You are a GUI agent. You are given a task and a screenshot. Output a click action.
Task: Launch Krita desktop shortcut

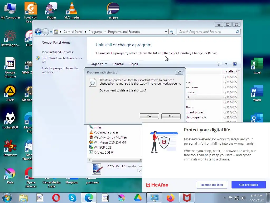coord(10,176)
